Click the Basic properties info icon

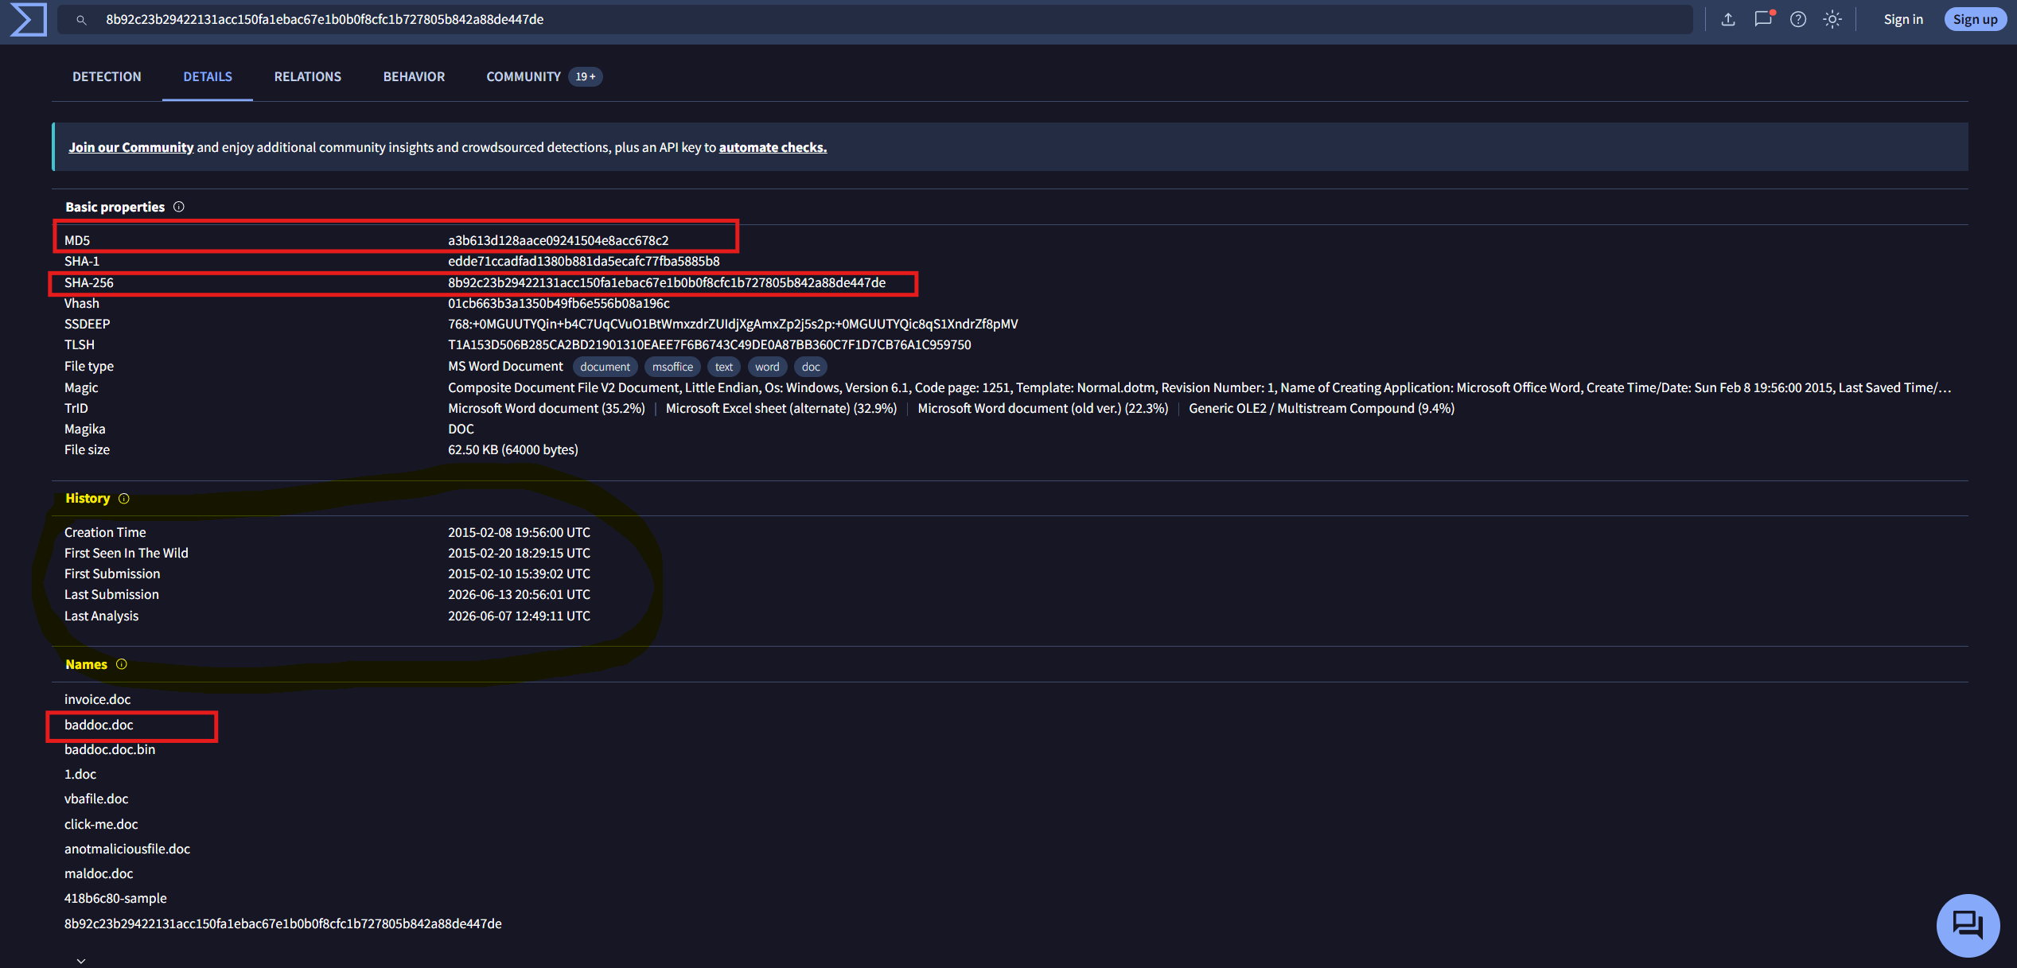pos(179,207)
